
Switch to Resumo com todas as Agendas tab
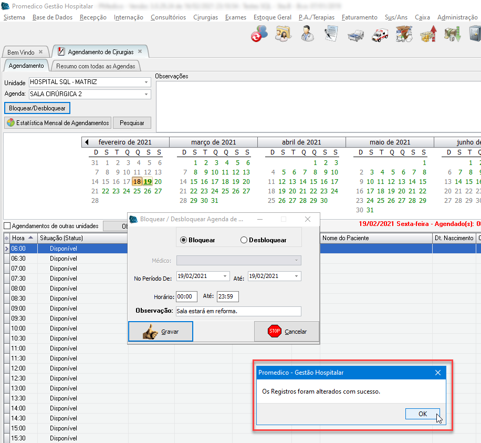96,66
